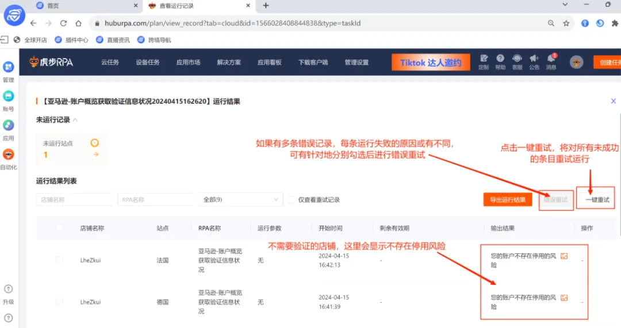Click the 一键重试 button
The height and width of the screenshot is (328, 621).
(597, 200)
